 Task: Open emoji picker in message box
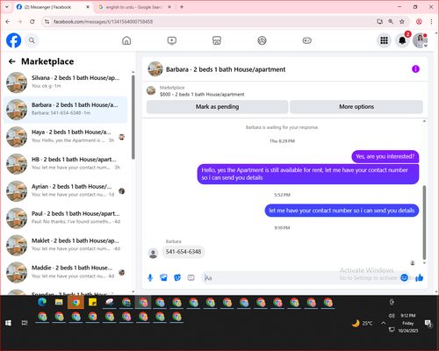click(404, 277)
